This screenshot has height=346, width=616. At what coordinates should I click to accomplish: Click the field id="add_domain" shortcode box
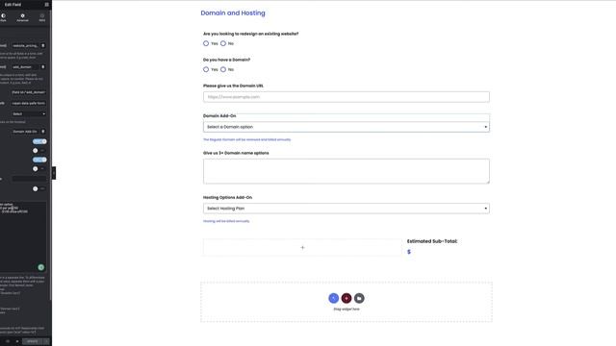(29, 92)
